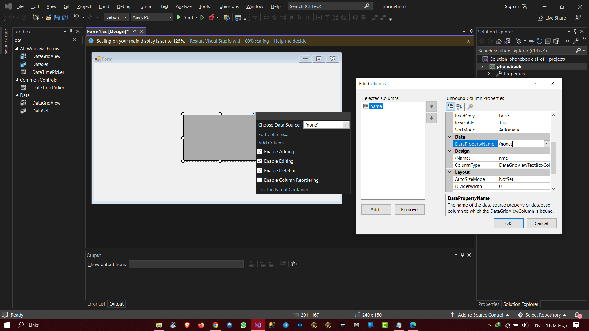589x331 pixels.
Task: Click the move column up arrow button
Action: click(431, 106)
